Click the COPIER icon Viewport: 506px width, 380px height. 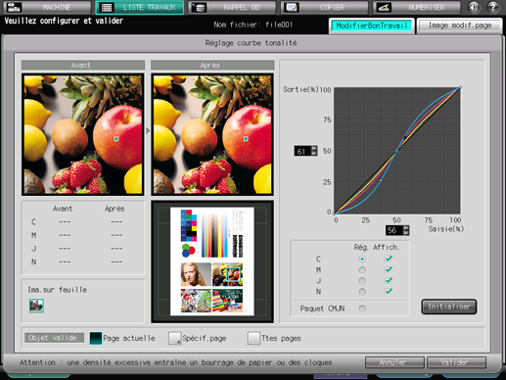(x=291, y=7)
